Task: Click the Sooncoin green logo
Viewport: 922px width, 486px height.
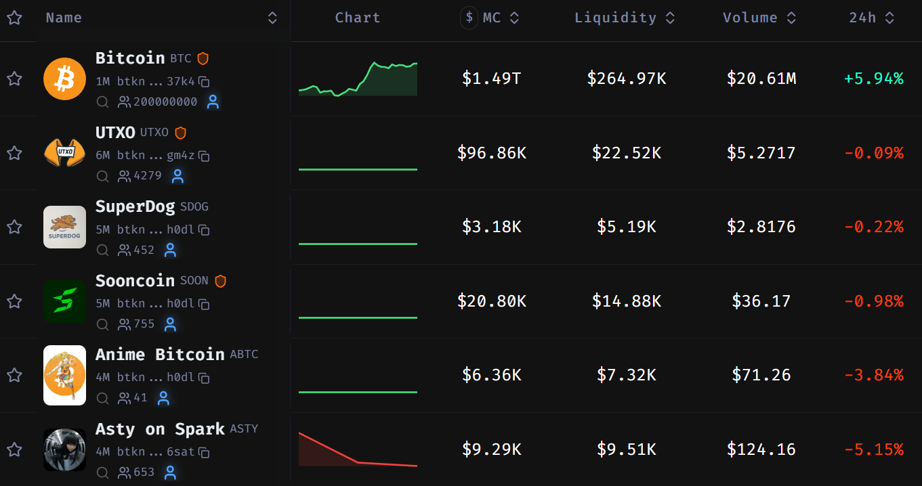Action: 64,301
